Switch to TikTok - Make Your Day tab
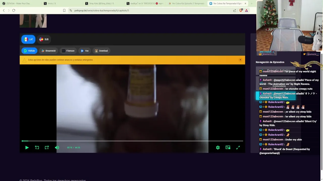Image resolution: width=323 pixels, height=181 pixels. 19,4
